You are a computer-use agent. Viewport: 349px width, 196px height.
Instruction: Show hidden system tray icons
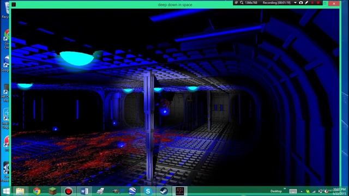click(302, 192)
